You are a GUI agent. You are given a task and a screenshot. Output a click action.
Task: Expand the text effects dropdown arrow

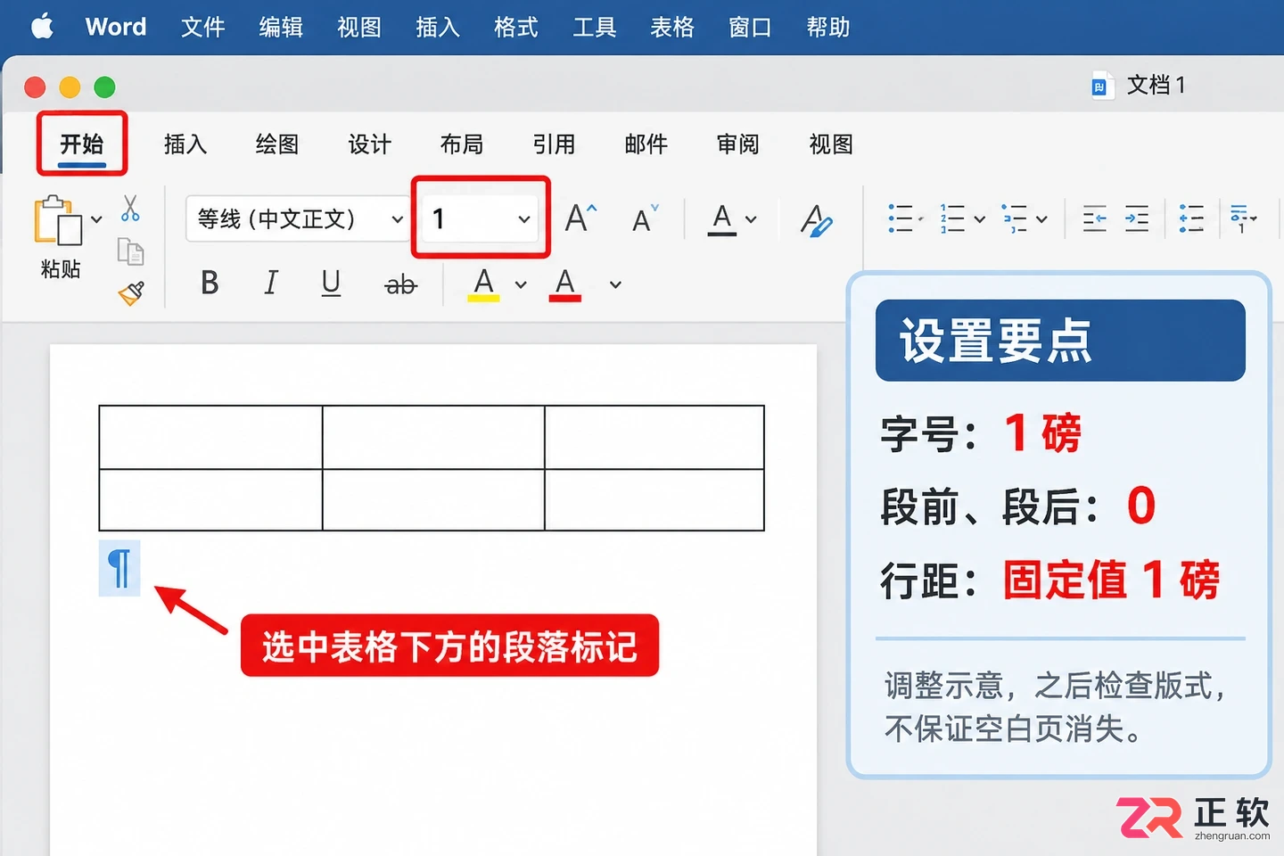751,219
